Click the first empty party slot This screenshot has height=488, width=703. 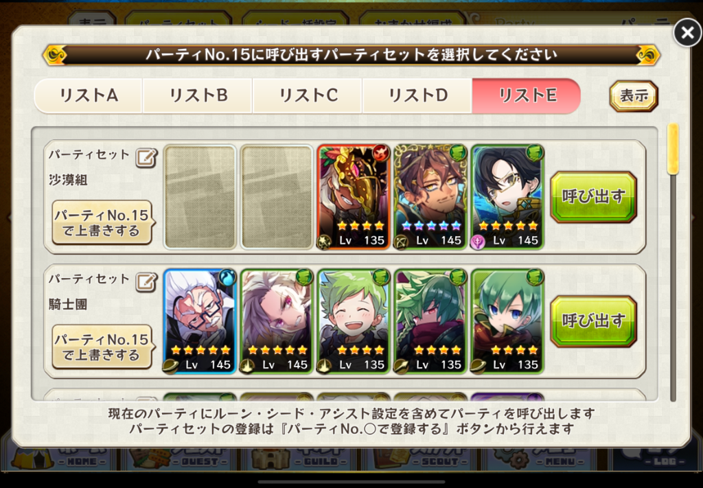(x=200, y=197)
